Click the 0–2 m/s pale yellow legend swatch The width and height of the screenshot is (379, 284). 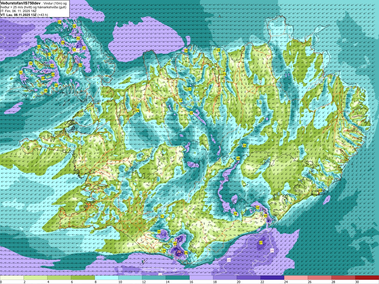pos(12,278)
